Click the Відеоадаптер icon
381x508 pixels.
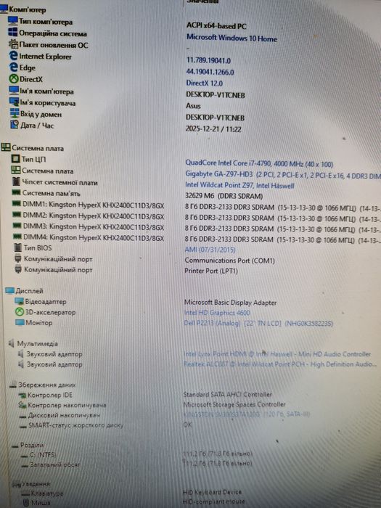pos(20,301)
